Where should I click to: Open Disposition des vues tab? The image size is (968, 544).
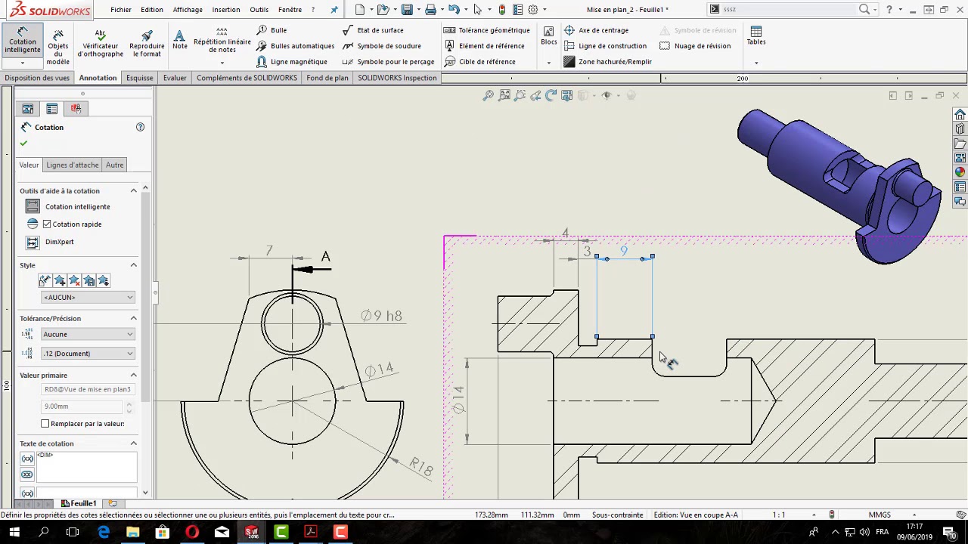pyautogui.click(x=37, y=78)
